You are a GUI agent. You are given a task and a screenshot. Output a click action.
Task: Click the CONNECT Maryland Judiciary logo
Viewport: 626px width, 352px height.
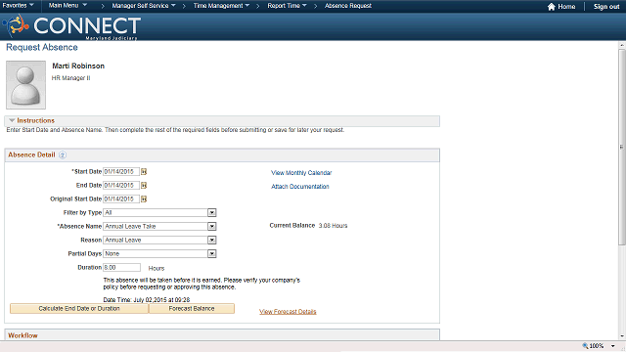coord(71,27)
